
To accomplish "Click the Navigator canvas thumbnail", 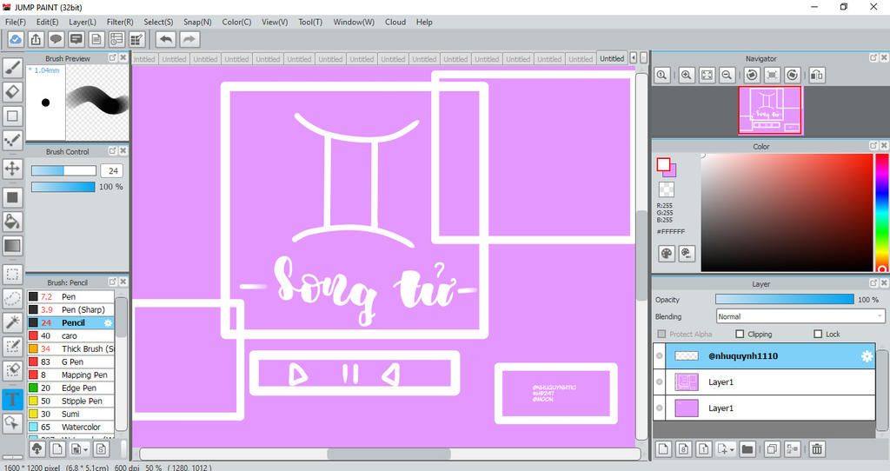I will 770,110.
